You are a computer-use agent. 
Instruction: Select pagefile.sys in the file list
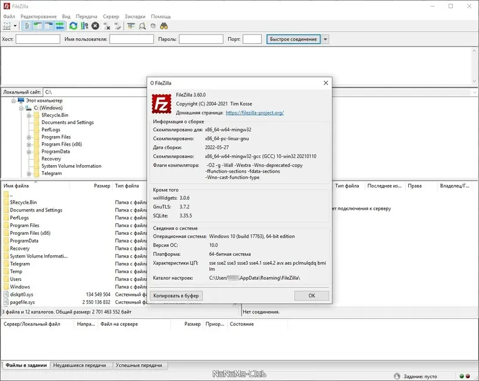(x=22, y=302)
